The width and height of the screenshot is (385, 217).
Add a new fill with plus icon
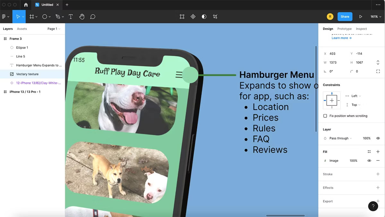coord(378,152)
